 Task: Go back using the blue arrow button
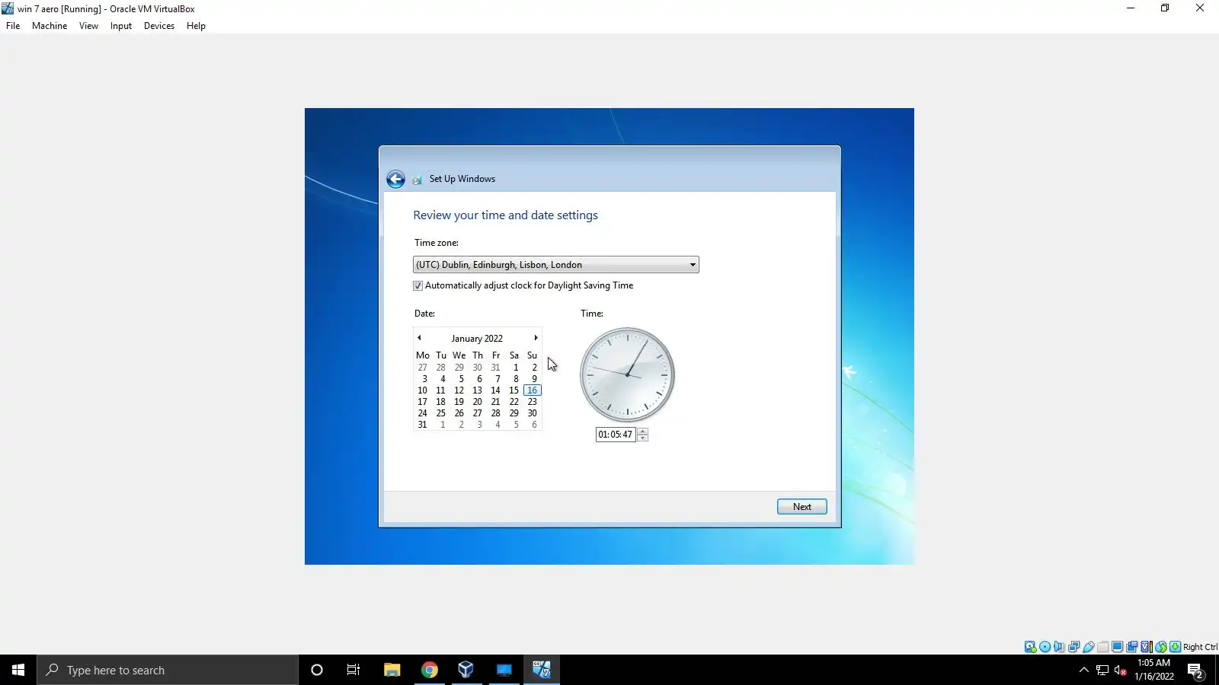click(x=395, y=179)
